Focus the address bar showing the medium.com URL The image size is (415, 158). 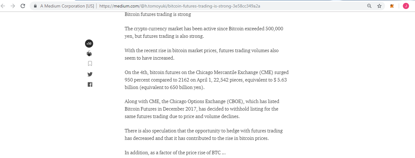click(x=200, y=6)
